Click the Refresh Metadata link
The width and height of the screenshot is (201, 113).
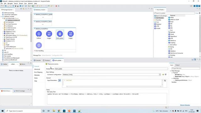185,105
